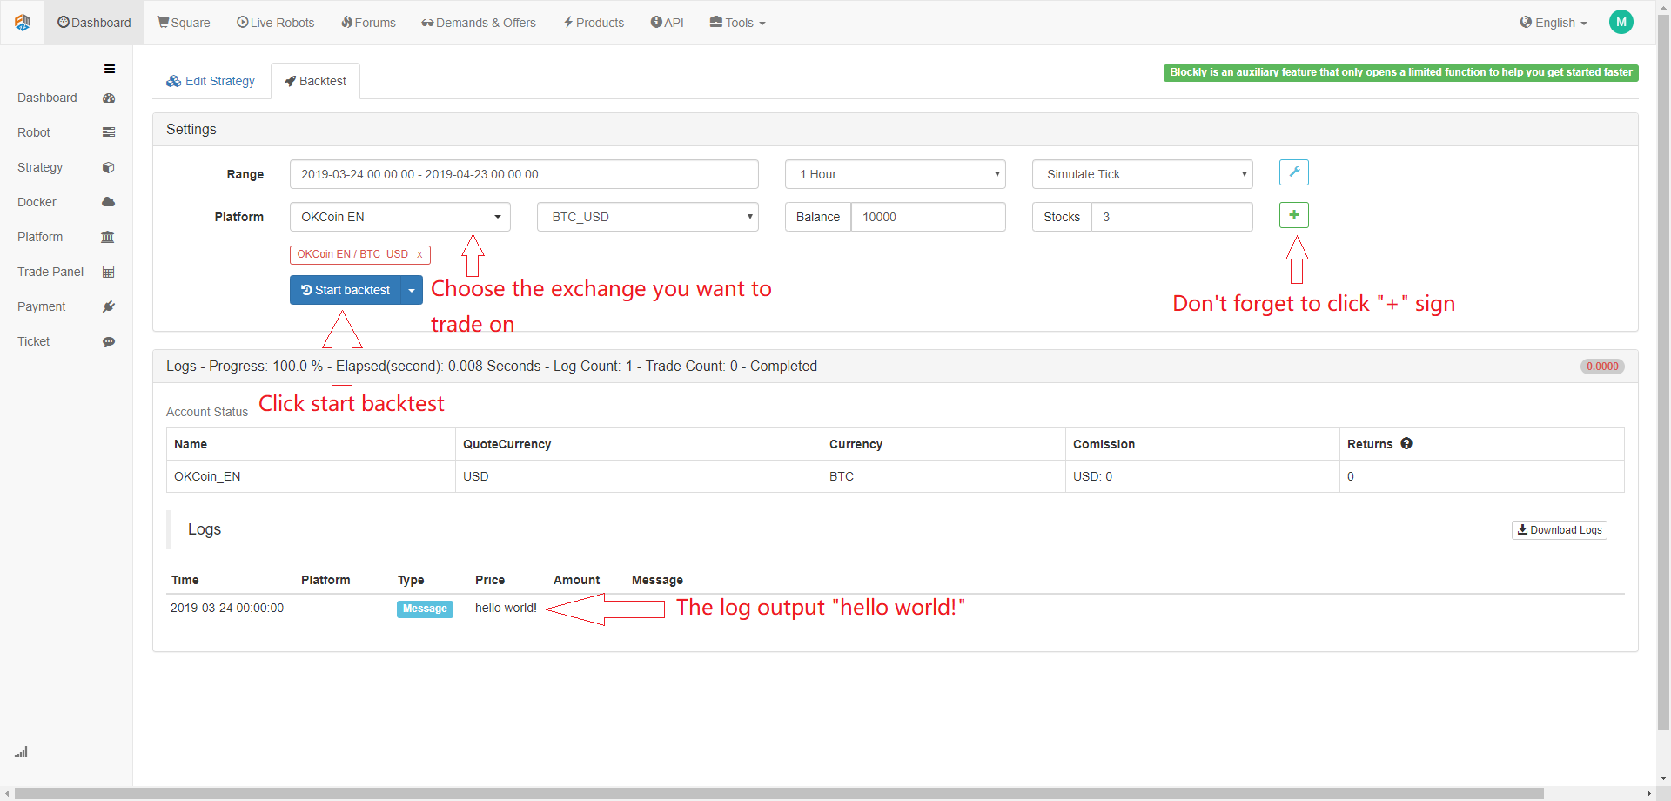Select the Backtest tab
The width and height of the screenshot is (1671, 801).
(x=316, y=81)
